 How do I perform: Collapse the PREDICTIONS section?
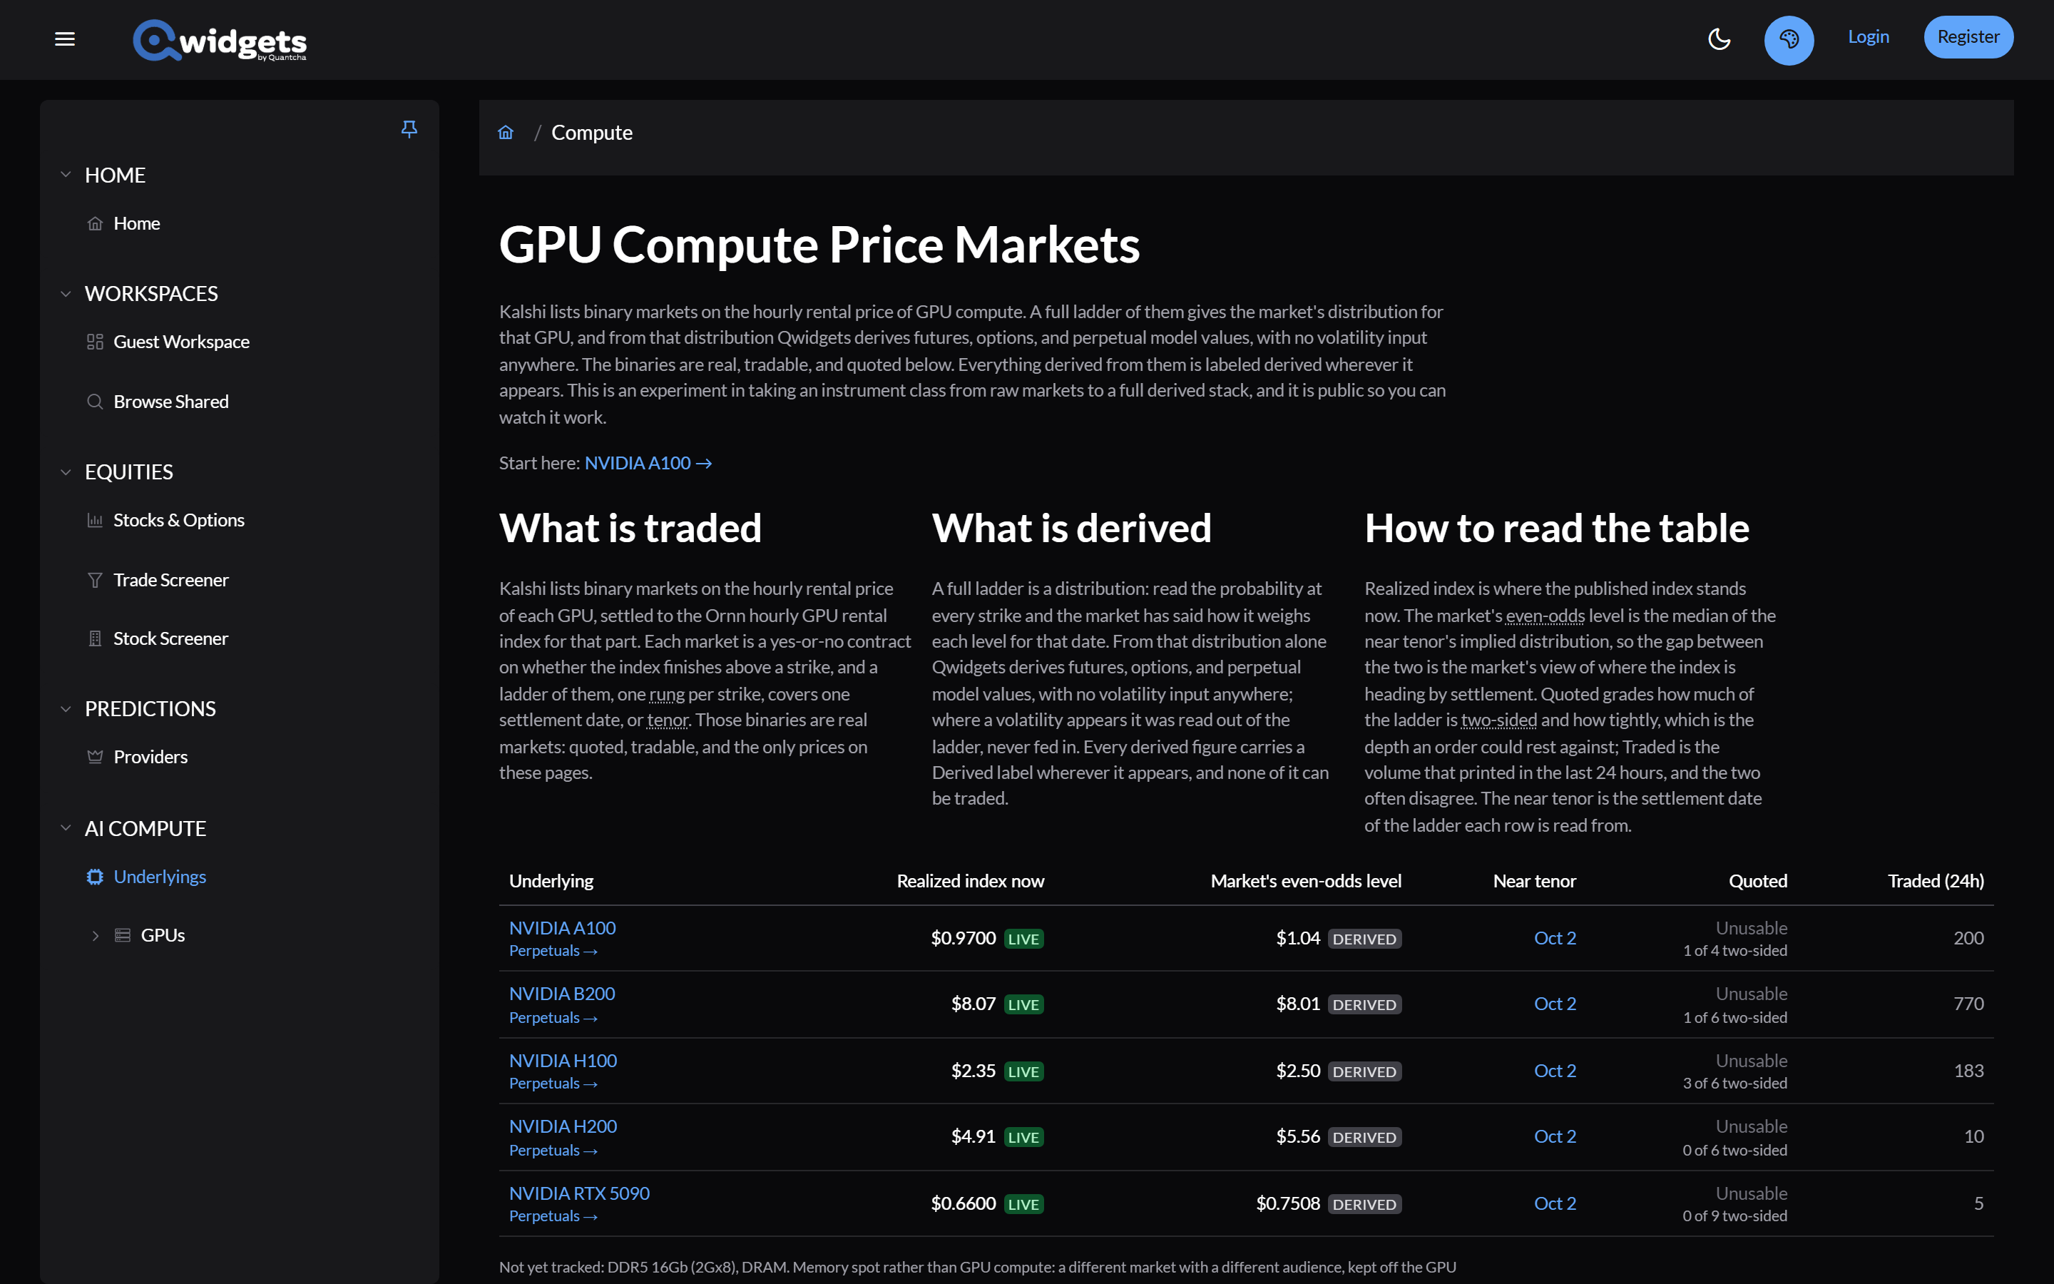pos(66,709)
